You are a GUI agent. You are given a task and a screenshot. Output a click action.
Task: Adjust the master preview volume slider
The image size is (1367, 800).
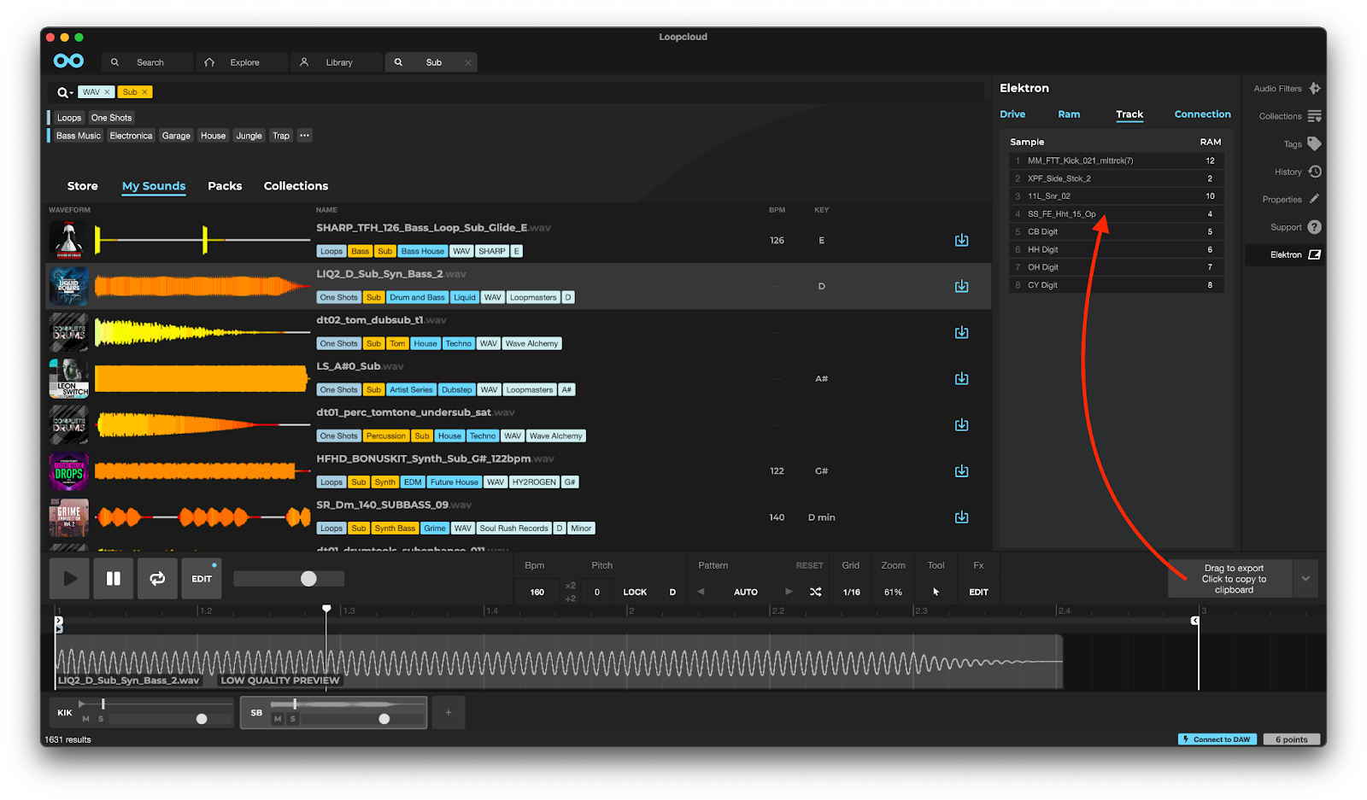(289, 578)
